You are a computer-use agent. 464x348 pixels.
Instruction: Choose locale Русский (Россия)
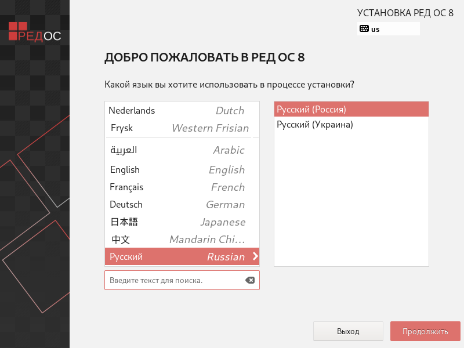coord(351,109)
